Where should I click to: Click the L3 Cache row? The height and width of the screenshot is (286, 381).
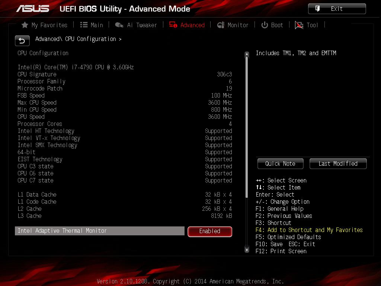[x=125, y=216]
